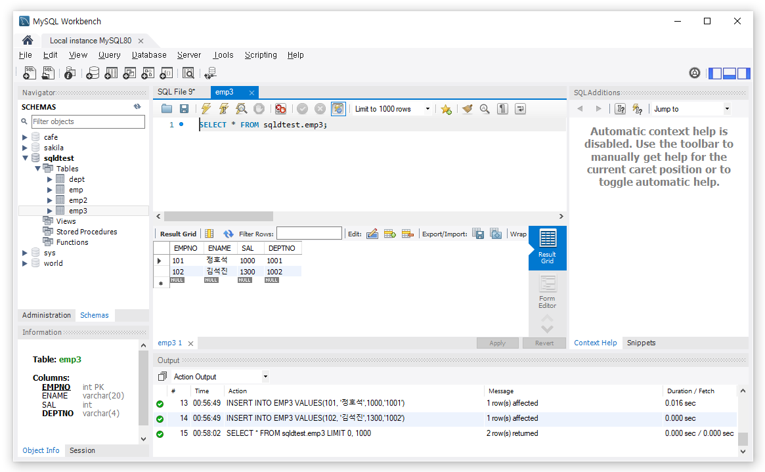Open the Query menu
Screen dimensions: 765x472
click(109, 55)
